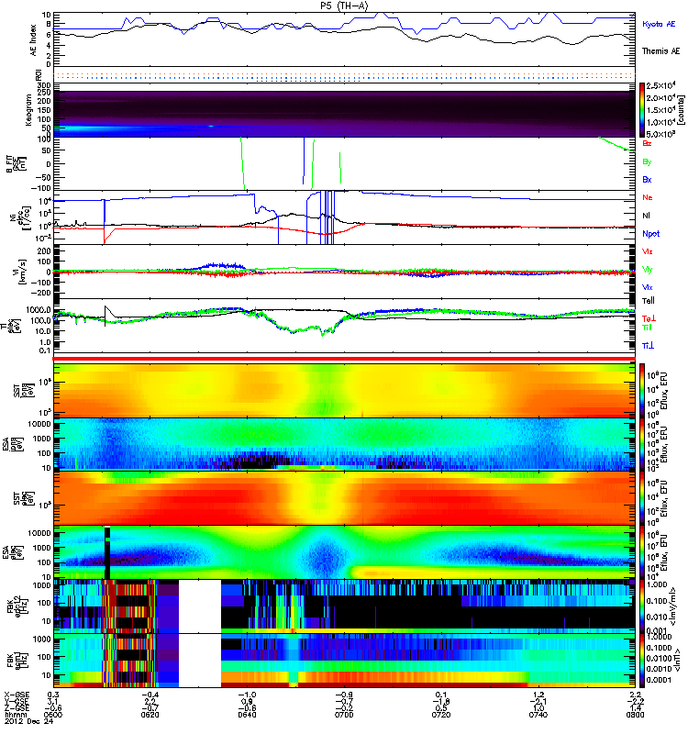The width and height of the screenshot is (688, 734).
Task: Click the AE Index axis label
Action: click(34, 40)
